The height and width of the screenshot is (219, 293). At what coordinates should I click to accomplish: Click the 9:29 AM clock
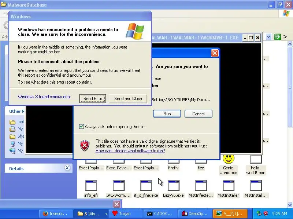pos(279,214)
